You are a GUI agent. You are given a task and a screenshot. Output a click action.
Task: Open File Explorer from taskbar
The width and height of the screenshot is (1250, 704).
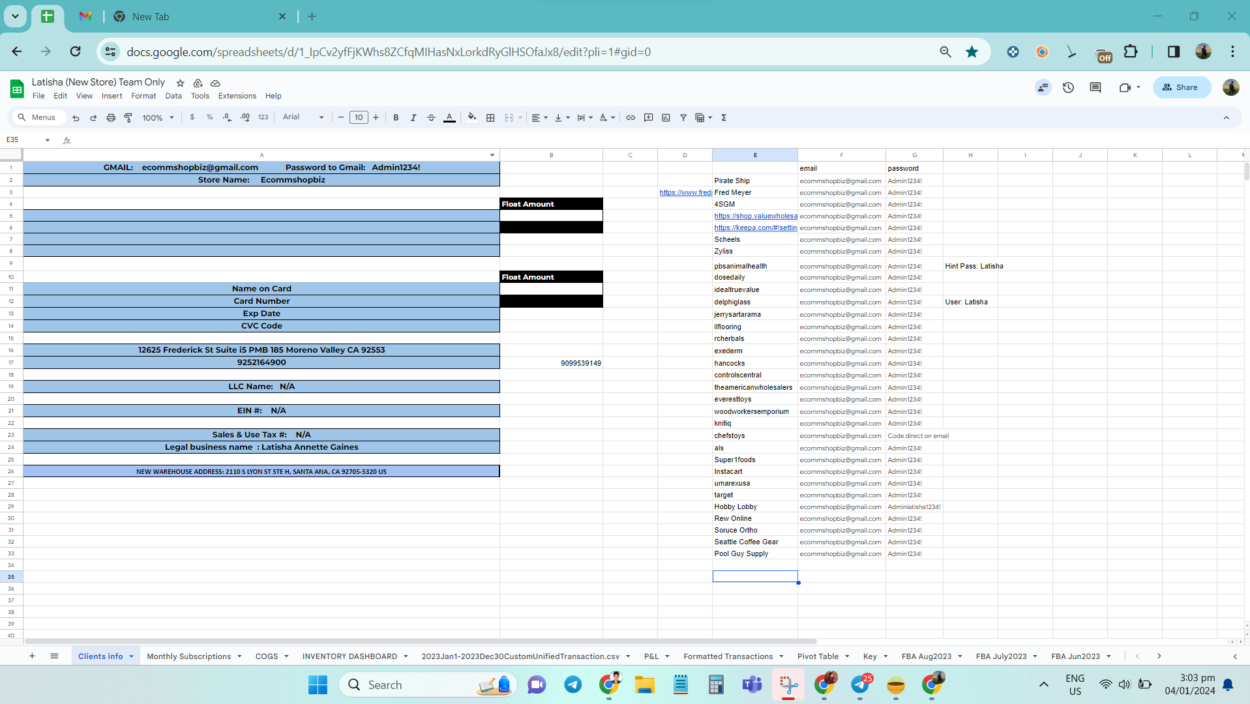(x=644, y=685)
